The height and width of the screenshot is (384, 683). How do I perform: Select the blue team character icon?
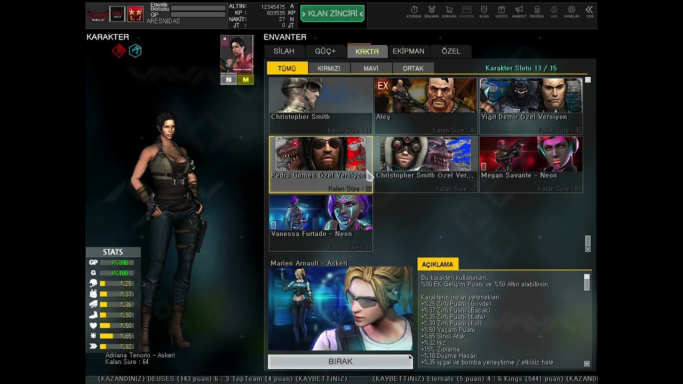pos(135,51)
